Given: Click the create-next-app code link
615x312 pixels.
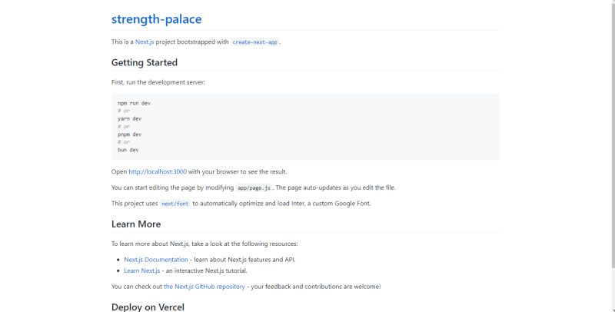Looking at the screenshot, I should click(254, 42).
